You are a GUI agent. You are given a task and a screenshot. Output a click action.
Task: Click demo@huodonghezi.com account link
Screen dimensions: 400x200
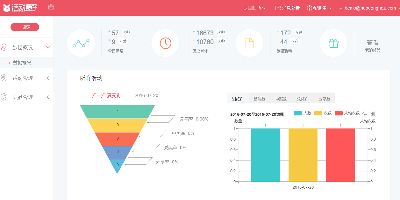pyautogui.click(x=370, y=8)
